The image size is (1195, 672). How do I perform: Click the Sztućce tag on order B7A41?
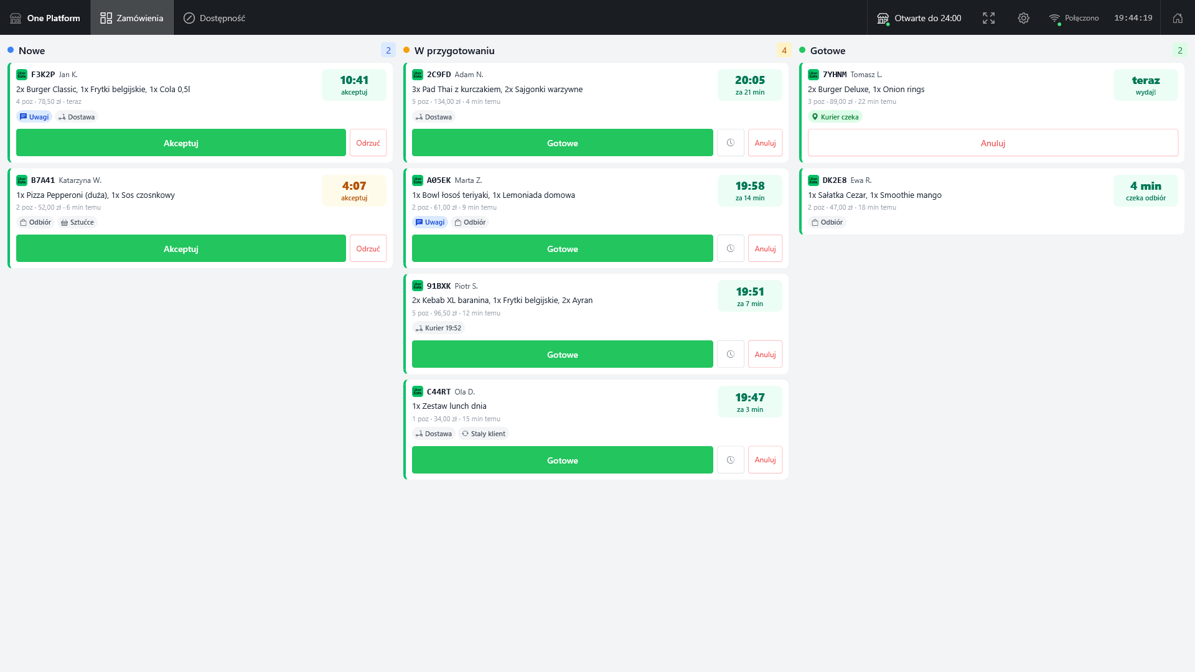77,222
